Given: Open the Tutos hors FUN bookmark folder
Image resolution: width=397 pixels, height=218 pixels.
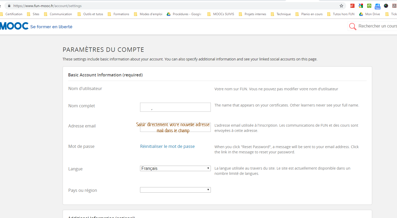Looking at the screenshot, I should (341, 14).
